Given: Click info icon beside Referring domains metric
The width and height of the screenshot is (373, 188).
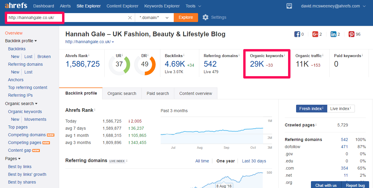Looking at the screenshot, I should 239,55.
